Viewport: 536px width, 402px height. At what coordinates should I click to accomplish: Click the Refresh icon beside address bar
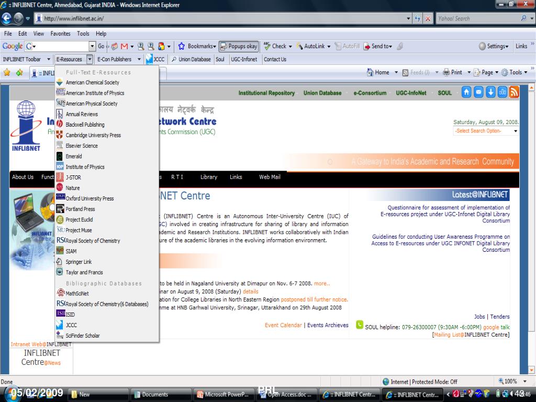[x=417, y=18]
